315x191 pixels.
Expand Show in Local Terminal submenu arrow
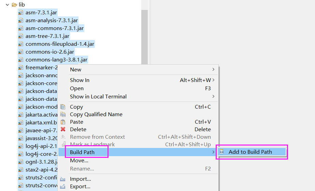pos(213,96)
